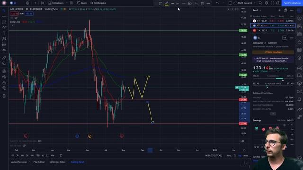Enter fullscreen mode

click(x=273, y=3)
